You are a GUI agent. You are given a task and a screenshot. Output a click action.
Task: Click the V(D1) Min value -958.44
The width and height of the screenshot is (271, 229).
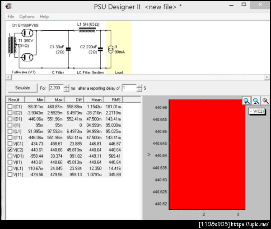click(x=37, y=156)
